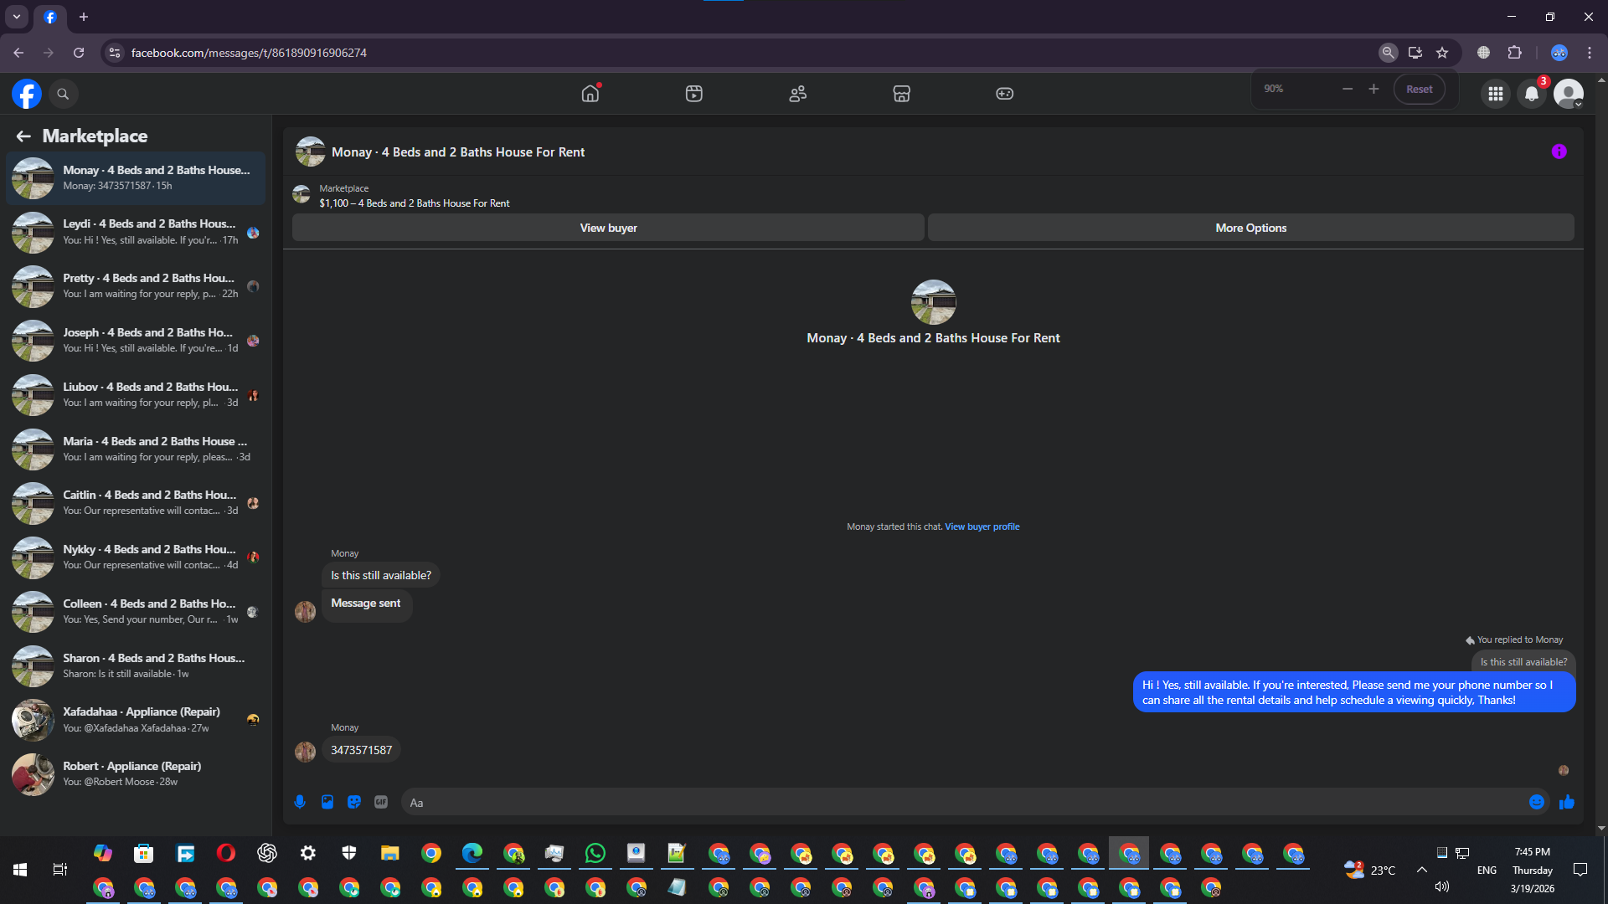
Task: Send a thumbs-up like
Action: (x=1566, y=802)
